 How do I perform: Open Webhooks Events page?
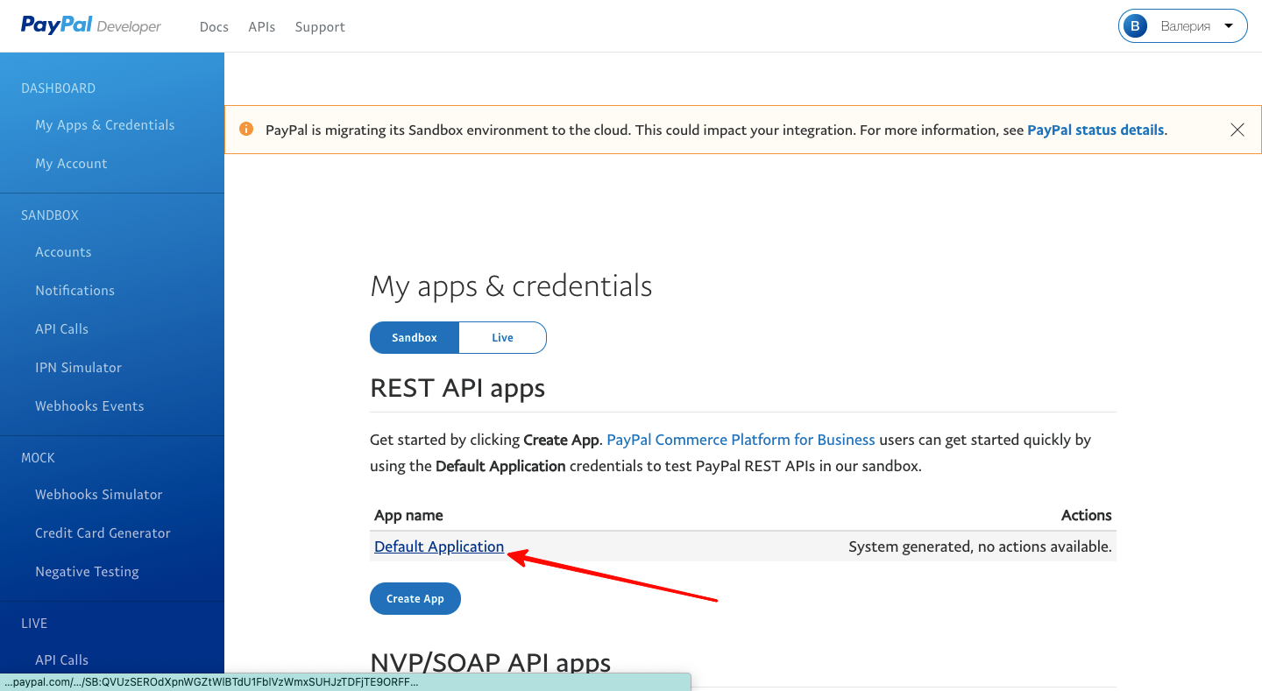click(89, 406)
